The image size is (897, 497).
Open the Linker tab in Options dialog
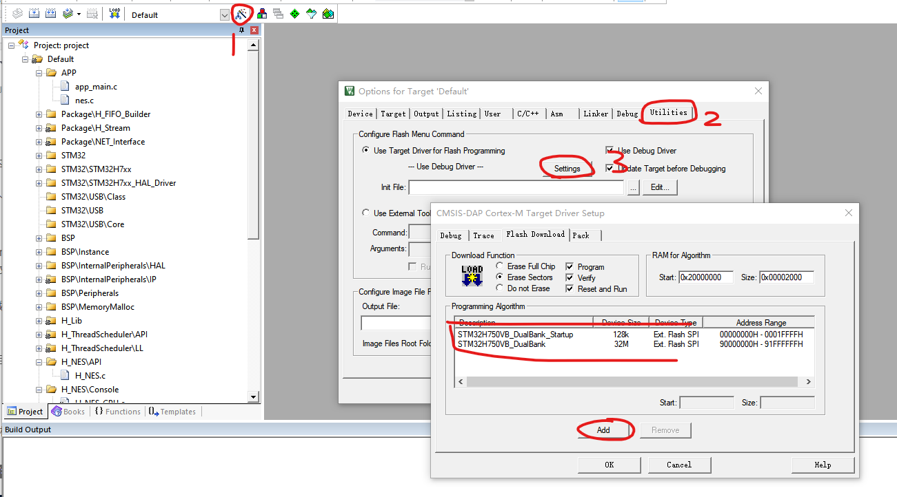[596, 114]
